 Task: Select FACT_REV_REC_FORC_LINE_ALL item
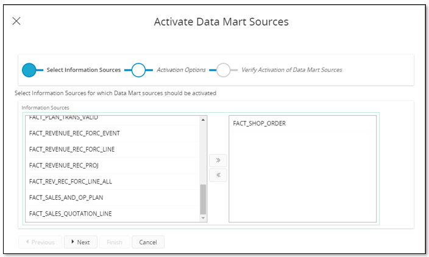click(71, 181)
